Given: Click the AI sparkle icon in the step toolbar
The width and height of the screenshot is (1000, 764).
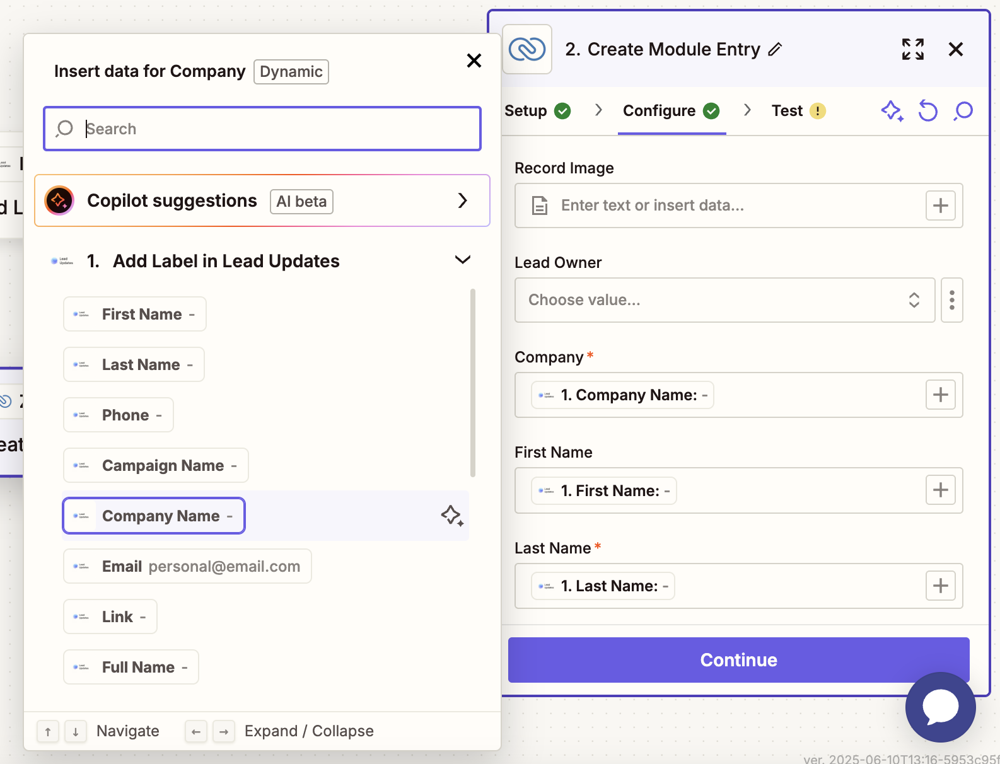Looking at the screenshot, I should pyautogui.click(x=892, y=111).
